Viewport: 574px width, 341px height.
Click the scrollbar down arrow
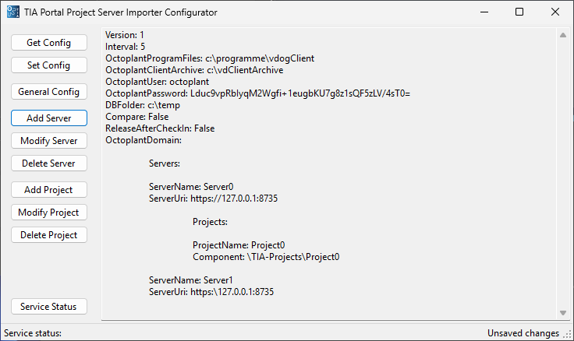563,313
